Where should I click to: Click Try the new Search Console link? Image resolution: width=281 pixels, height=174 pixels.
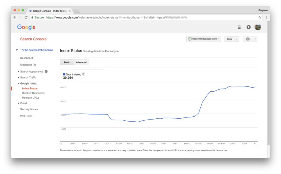pos(36,50)
